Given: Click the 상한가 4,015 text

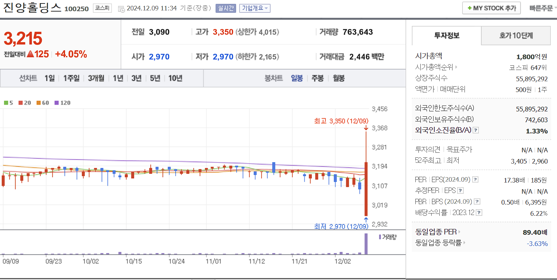Looking at the screenshot, I should coord(257,32).
